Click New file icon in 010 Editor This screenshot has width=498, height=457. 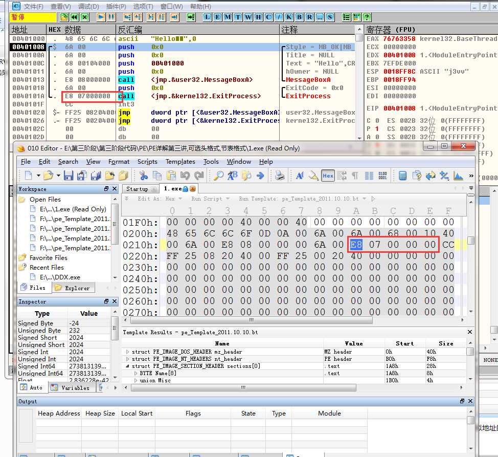[28, 175]
